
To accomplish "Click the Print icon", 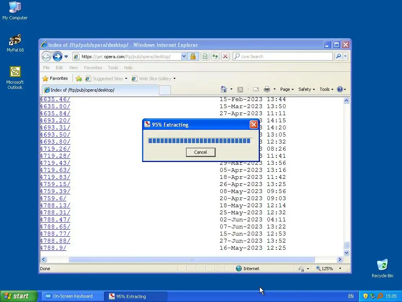I will (267, 89).
